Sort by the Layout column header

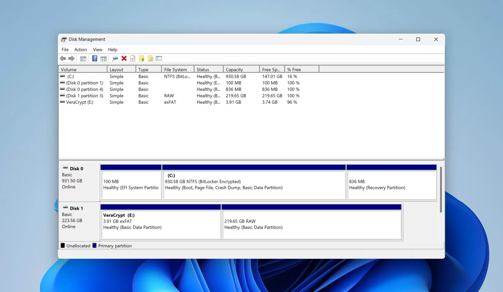[x=121, y=69]
